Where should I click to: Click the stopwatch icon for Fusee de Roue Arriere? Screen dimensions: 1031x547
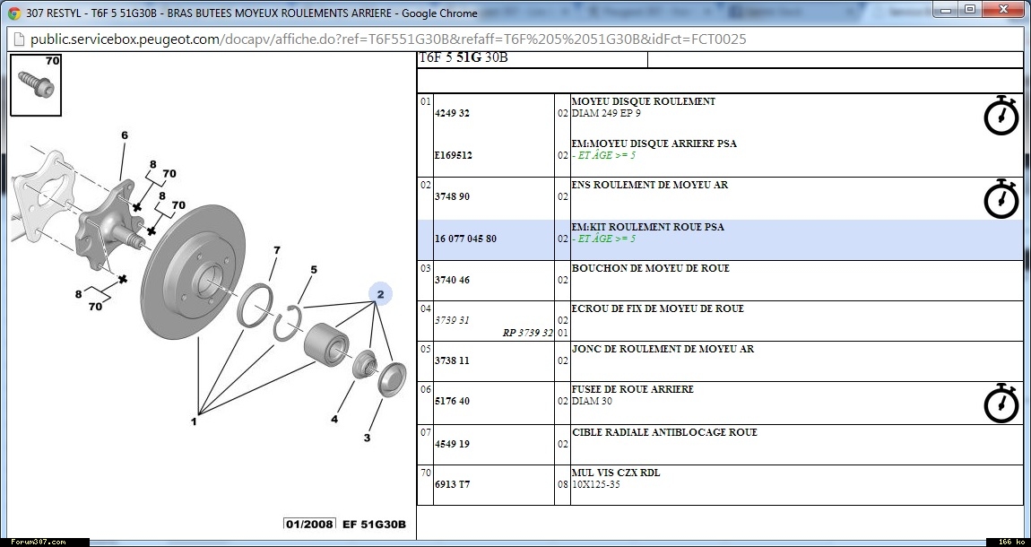coord(1001,403)
